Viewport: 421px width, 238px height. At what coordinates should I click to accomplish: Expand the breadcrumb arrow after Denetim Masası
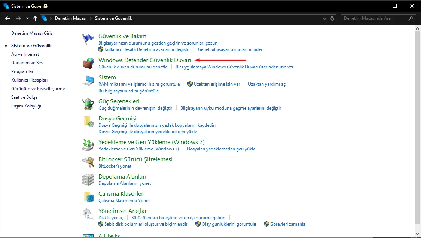(91, 18)
